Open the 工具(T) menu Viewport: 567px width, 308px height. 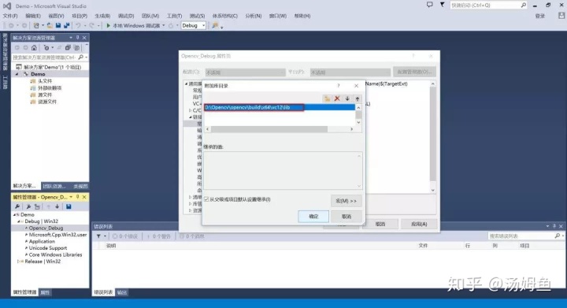tap(174, 16)
